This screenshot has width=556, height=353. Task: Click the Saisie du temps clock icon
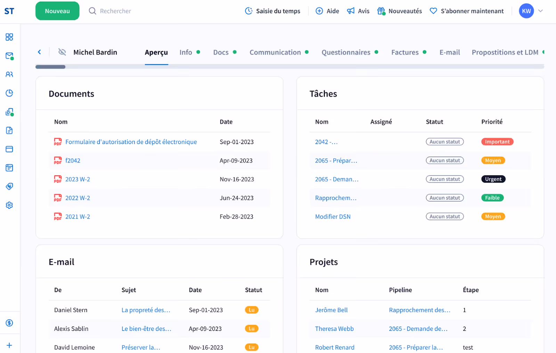[x=249, y=11]
